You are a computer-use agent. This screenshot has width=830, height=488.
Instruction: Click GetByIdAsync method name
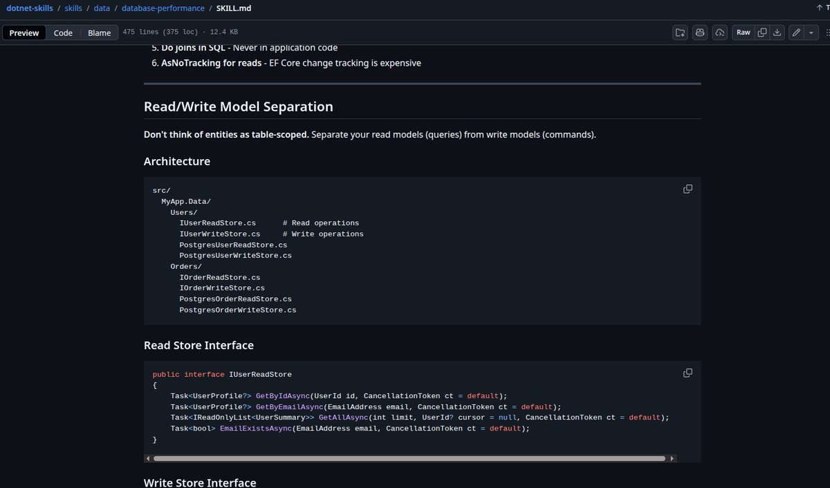[283, 396]
